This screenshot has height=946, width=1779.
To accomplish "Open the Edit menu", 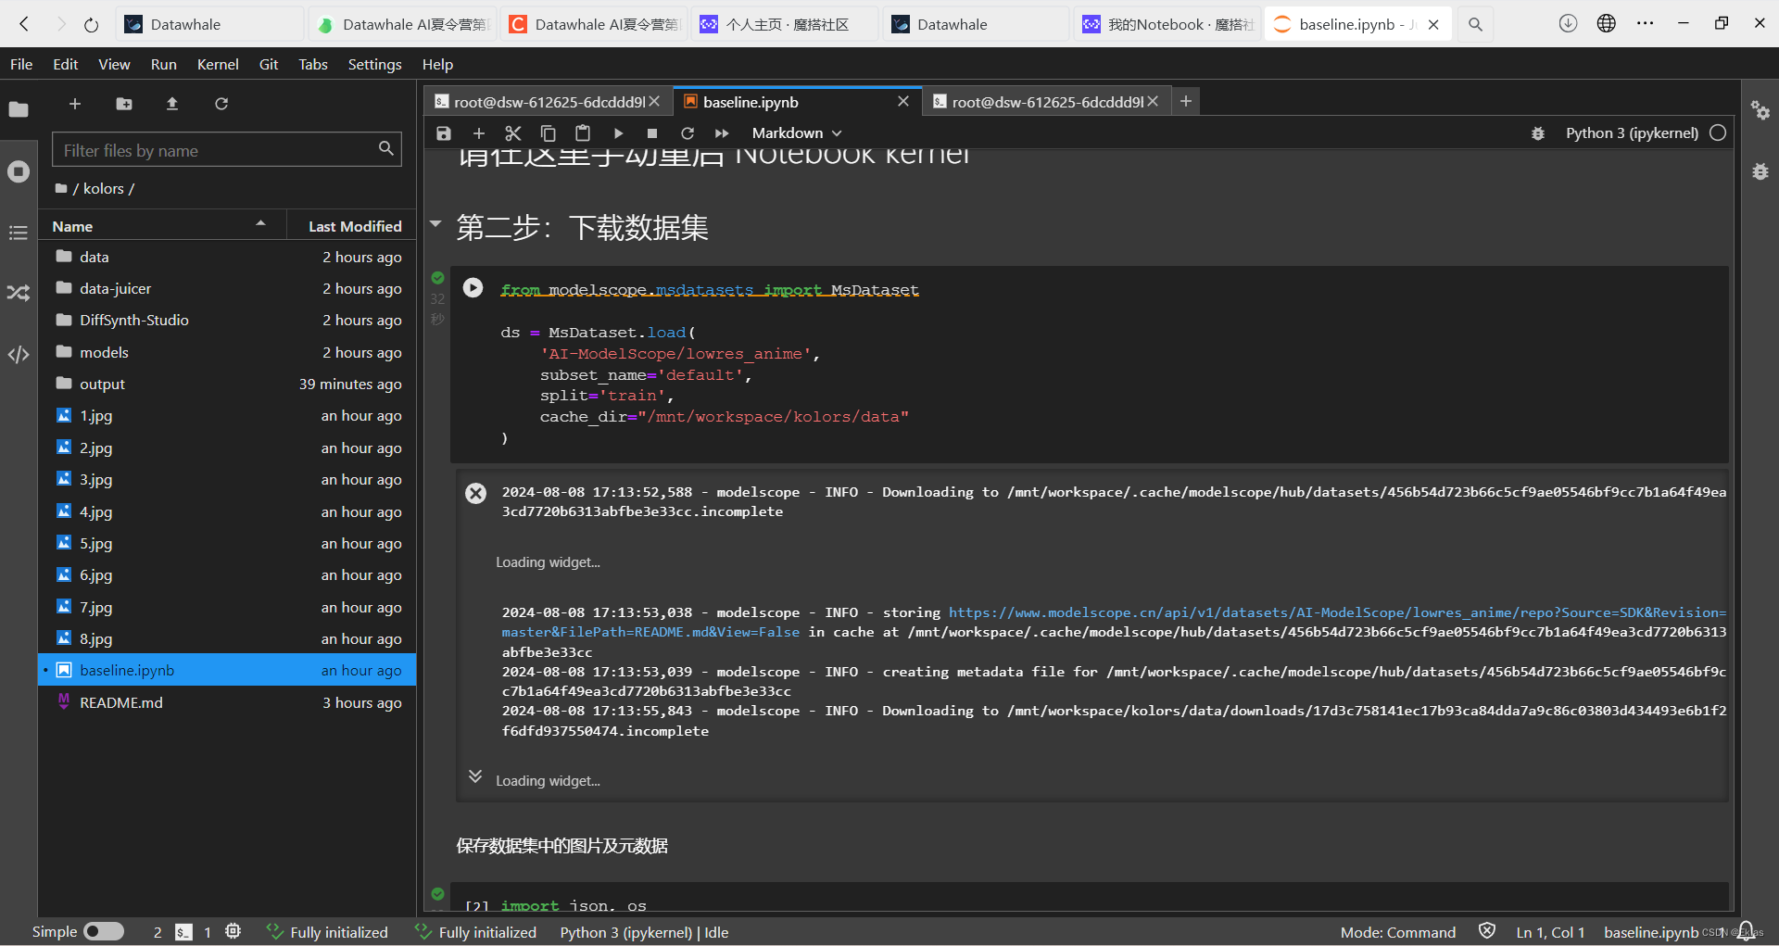I will 65,65.
